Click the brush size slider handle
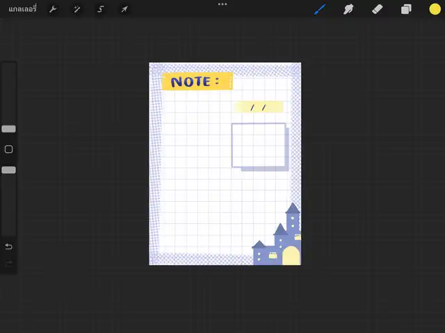 [8, 129]
